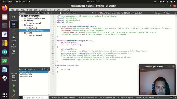The height and width of the screenshot is (99, 177).
Task: Open the Search Results pane
Action: tap(69, 97)
